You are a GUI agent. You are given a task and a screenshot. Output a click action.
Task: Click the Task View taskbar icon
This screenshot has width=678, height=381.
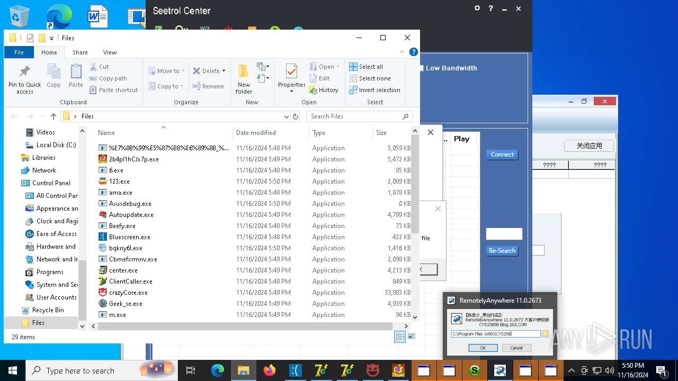tap(191, 370)
